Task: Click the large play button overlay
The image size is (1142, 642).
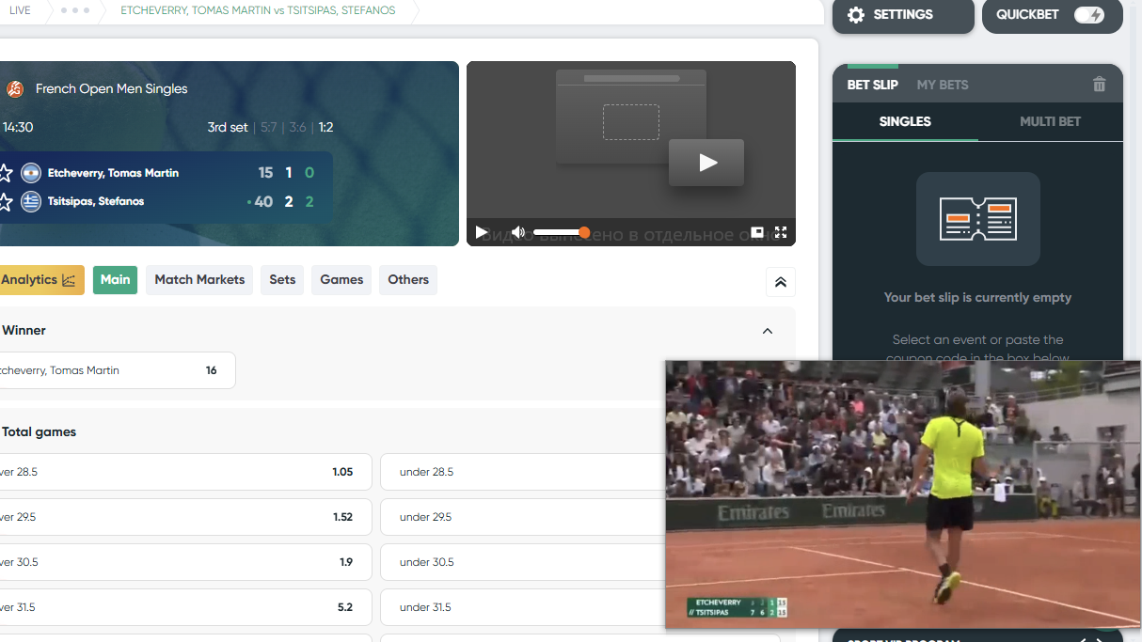Action: click(706, 163)
